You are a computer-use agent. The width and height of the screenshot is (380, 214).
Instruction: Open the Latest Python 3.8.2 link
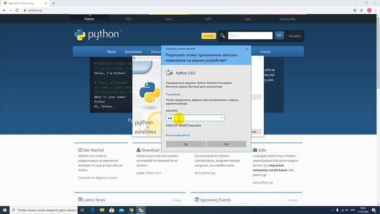(153, 173)
